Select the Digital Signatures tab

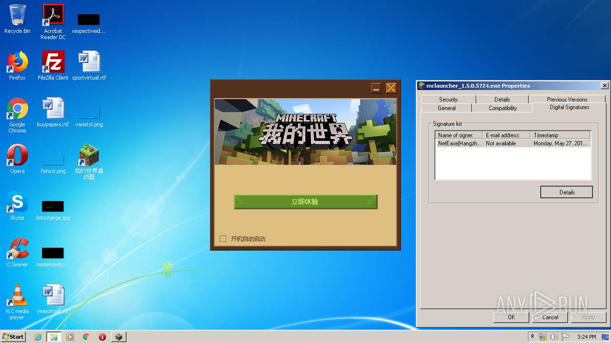[569, 107]
